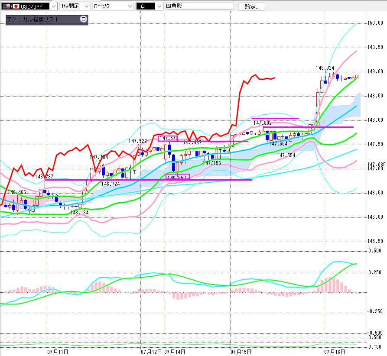
Task: Click the 147.892 price label
Action: coord(262,123)
